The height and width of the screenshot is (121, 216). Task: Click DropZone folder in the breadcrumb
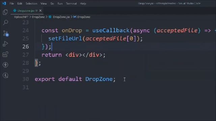[38, 17]
